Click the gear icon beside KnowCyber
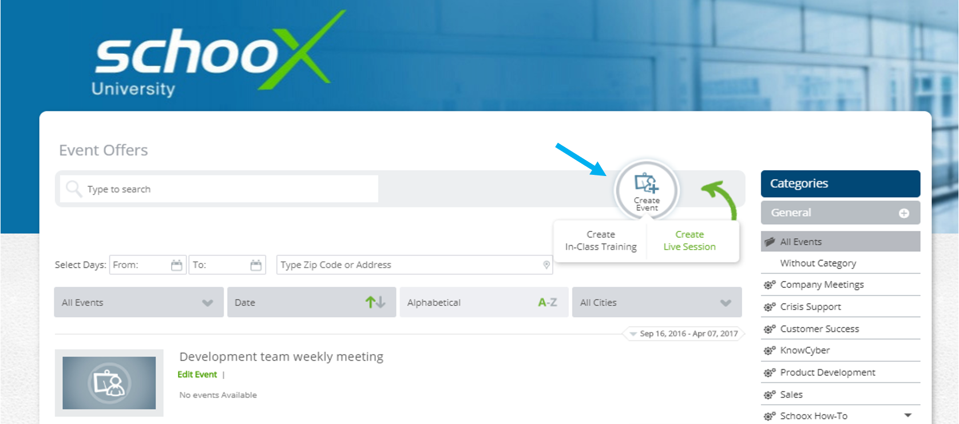 (770, 350)
